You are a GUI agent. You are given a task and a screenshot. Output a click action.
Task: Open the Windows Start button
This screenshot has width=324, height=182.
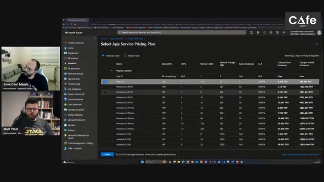(143, 162)
